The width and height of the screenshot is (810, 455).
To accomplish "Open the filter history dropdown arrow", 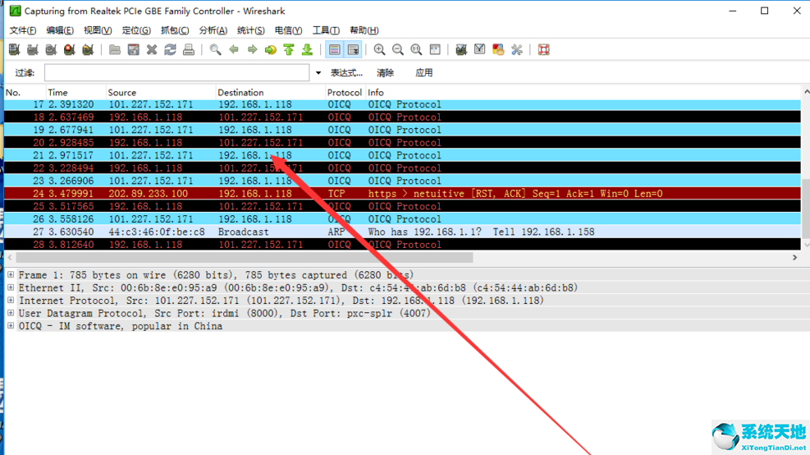I will click(318, 73).
